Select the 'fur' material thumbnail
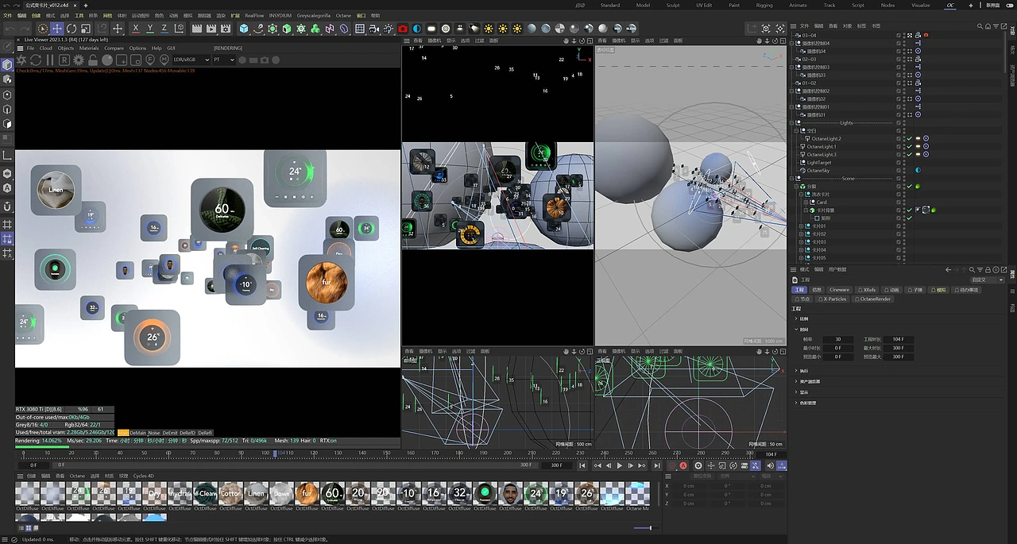Viewport: 1017px width, 544px height. click(307, 494)
